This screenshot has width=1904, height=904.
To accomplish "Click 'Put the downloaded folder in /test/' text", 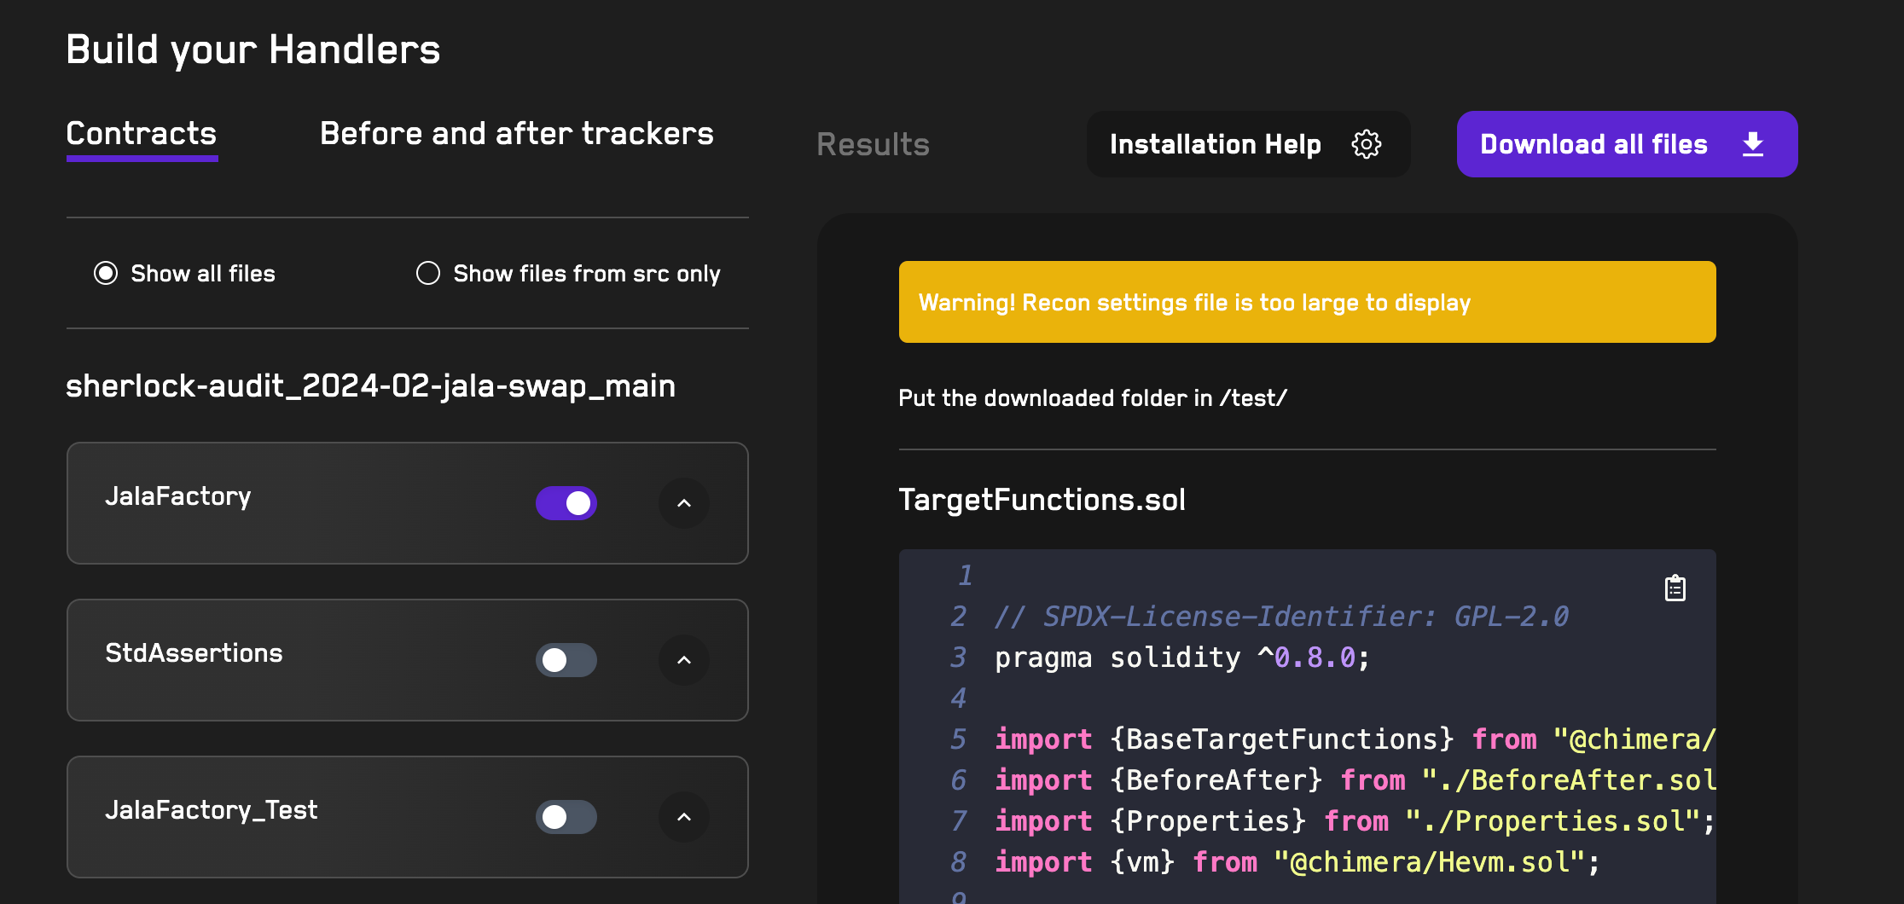I will [x=1093, y=398].
